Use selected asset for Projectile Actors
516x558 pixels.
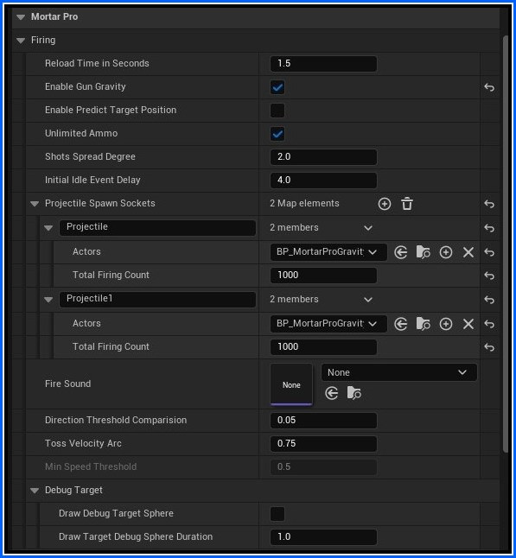[x=401, y=252]
